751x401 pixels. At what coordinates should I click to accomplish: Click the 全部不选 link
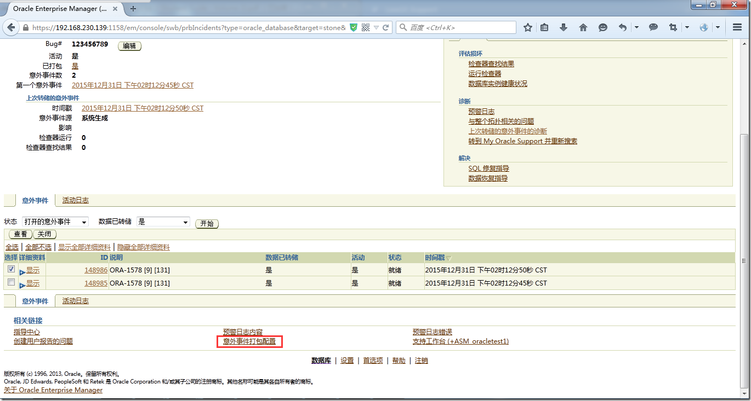(38, 247)
